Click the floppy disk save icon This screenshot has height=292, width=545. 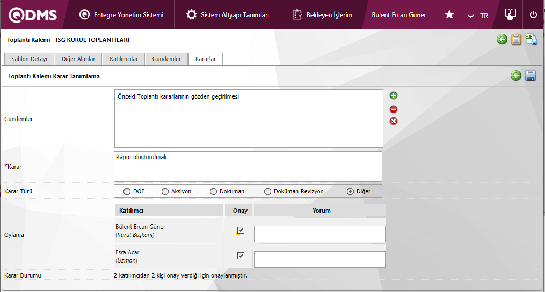point(531,76)
